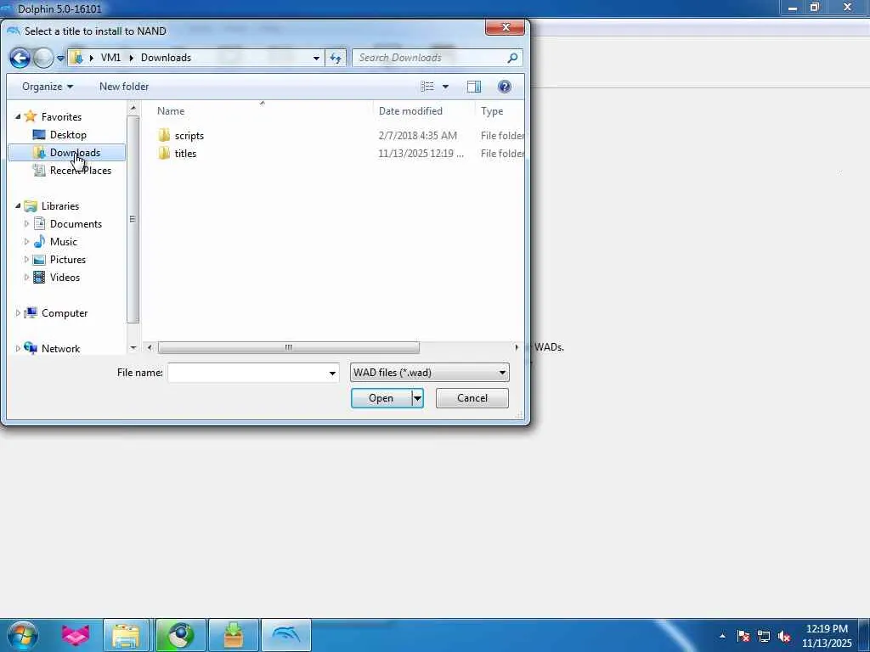Screen dimensions: 870x652
Task: Sort files by Date modified column
Action: click(x=425, y=111)
